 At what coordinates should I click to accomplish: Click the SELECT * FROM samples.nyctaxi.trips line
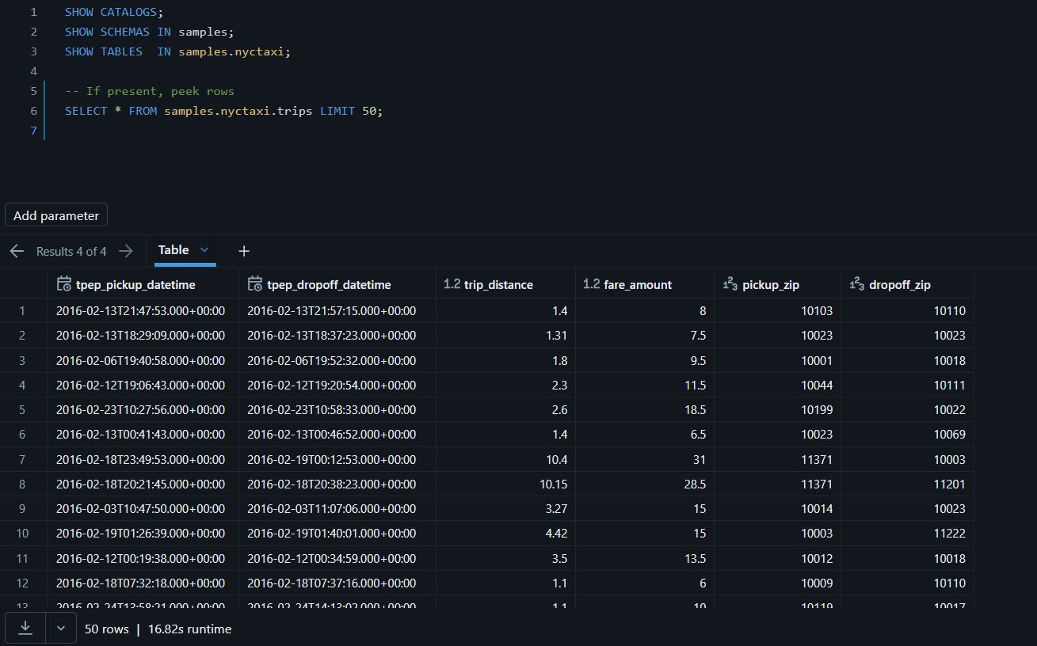(224, 111)
